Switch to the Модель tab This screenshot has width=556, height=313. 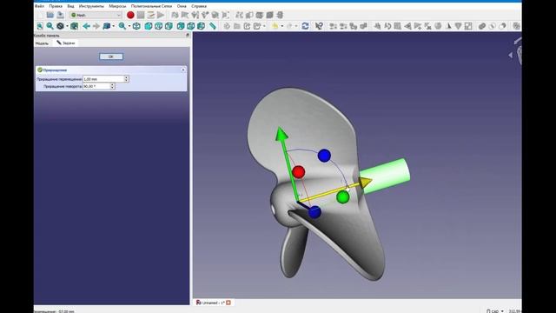pyautogui.click(x=42, y=43)
